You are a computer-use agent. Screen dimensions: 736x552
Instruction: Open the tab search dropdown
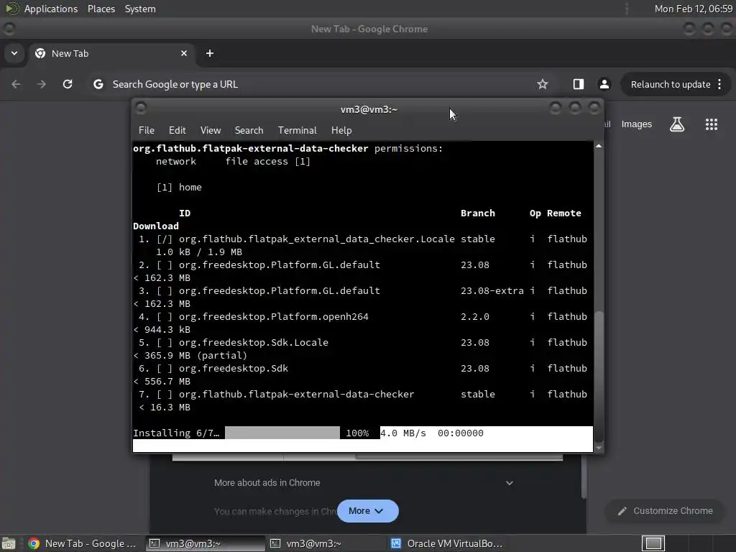coord(14,53)
